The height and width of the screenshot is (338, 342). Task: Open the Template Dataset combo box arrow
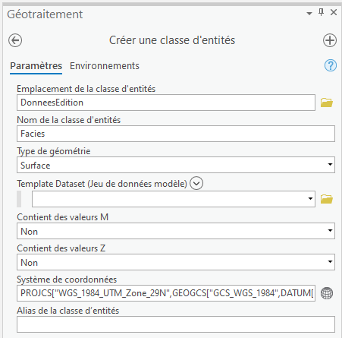coord(310,199)
